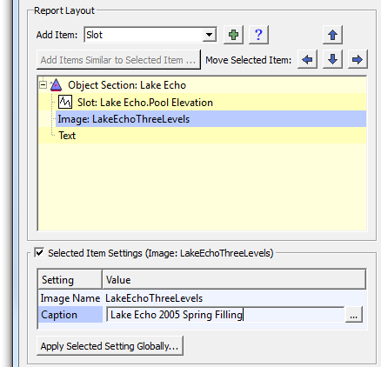
Task: Click the Pool Elevation slot graph icon
Action: 65,102
